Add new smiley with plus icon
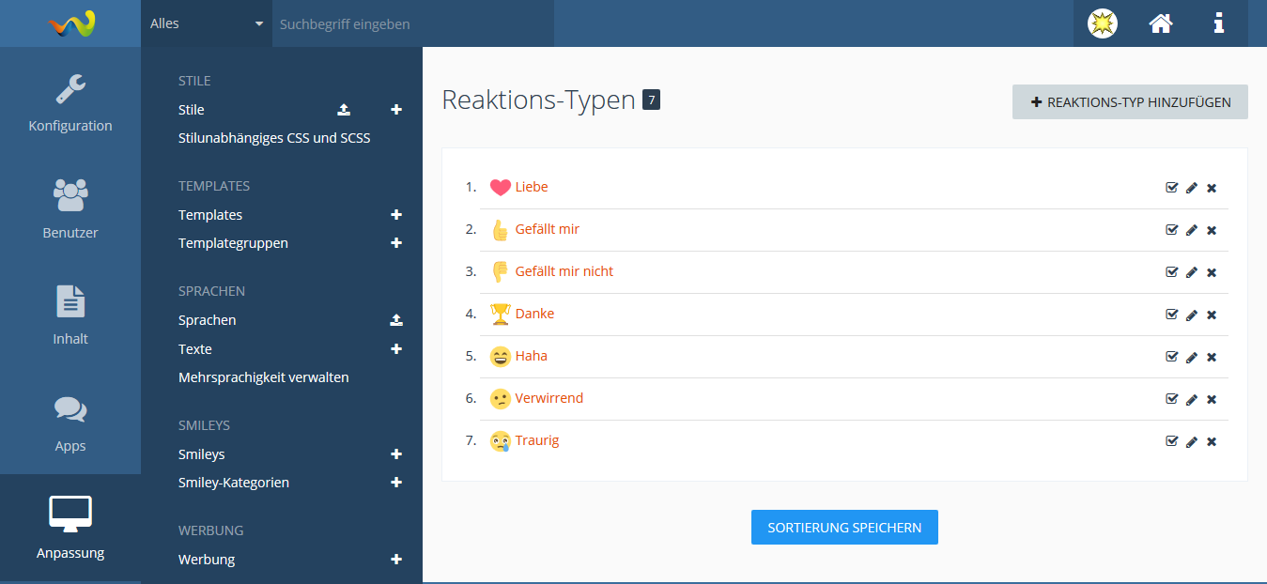1267x584 pixels. [396, 454]
